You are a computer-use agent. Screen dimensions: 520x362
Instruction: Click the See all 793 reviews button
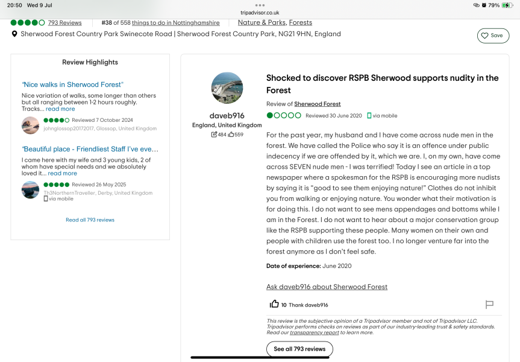click(299, 349)
